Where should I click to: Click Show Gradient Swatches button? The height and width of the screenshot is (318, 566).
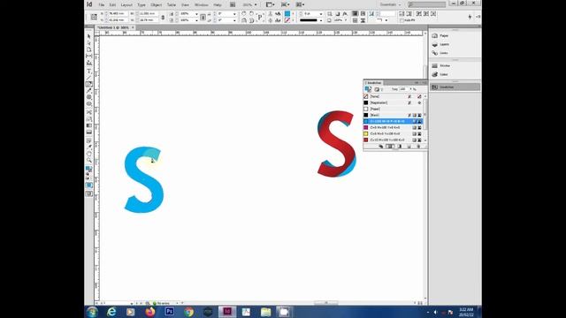tap(399, 147)
